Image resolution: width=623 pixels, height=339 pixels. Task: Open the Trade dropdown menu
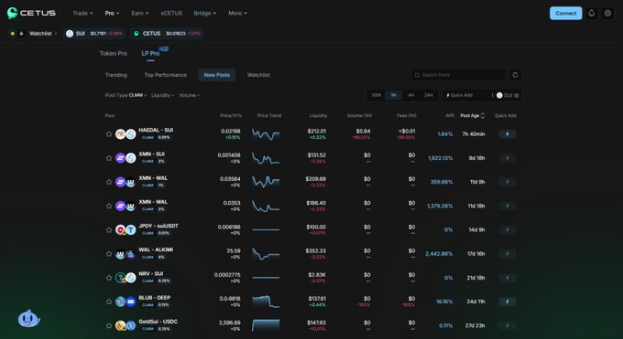pos(82,13)
